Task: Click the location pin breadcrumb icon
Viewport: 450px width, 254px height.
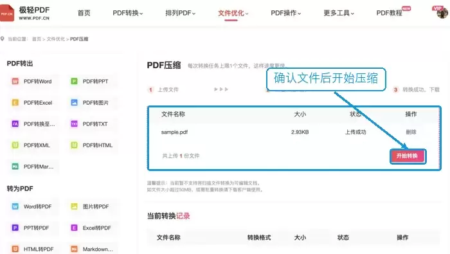Action: (x=3, y=39)
